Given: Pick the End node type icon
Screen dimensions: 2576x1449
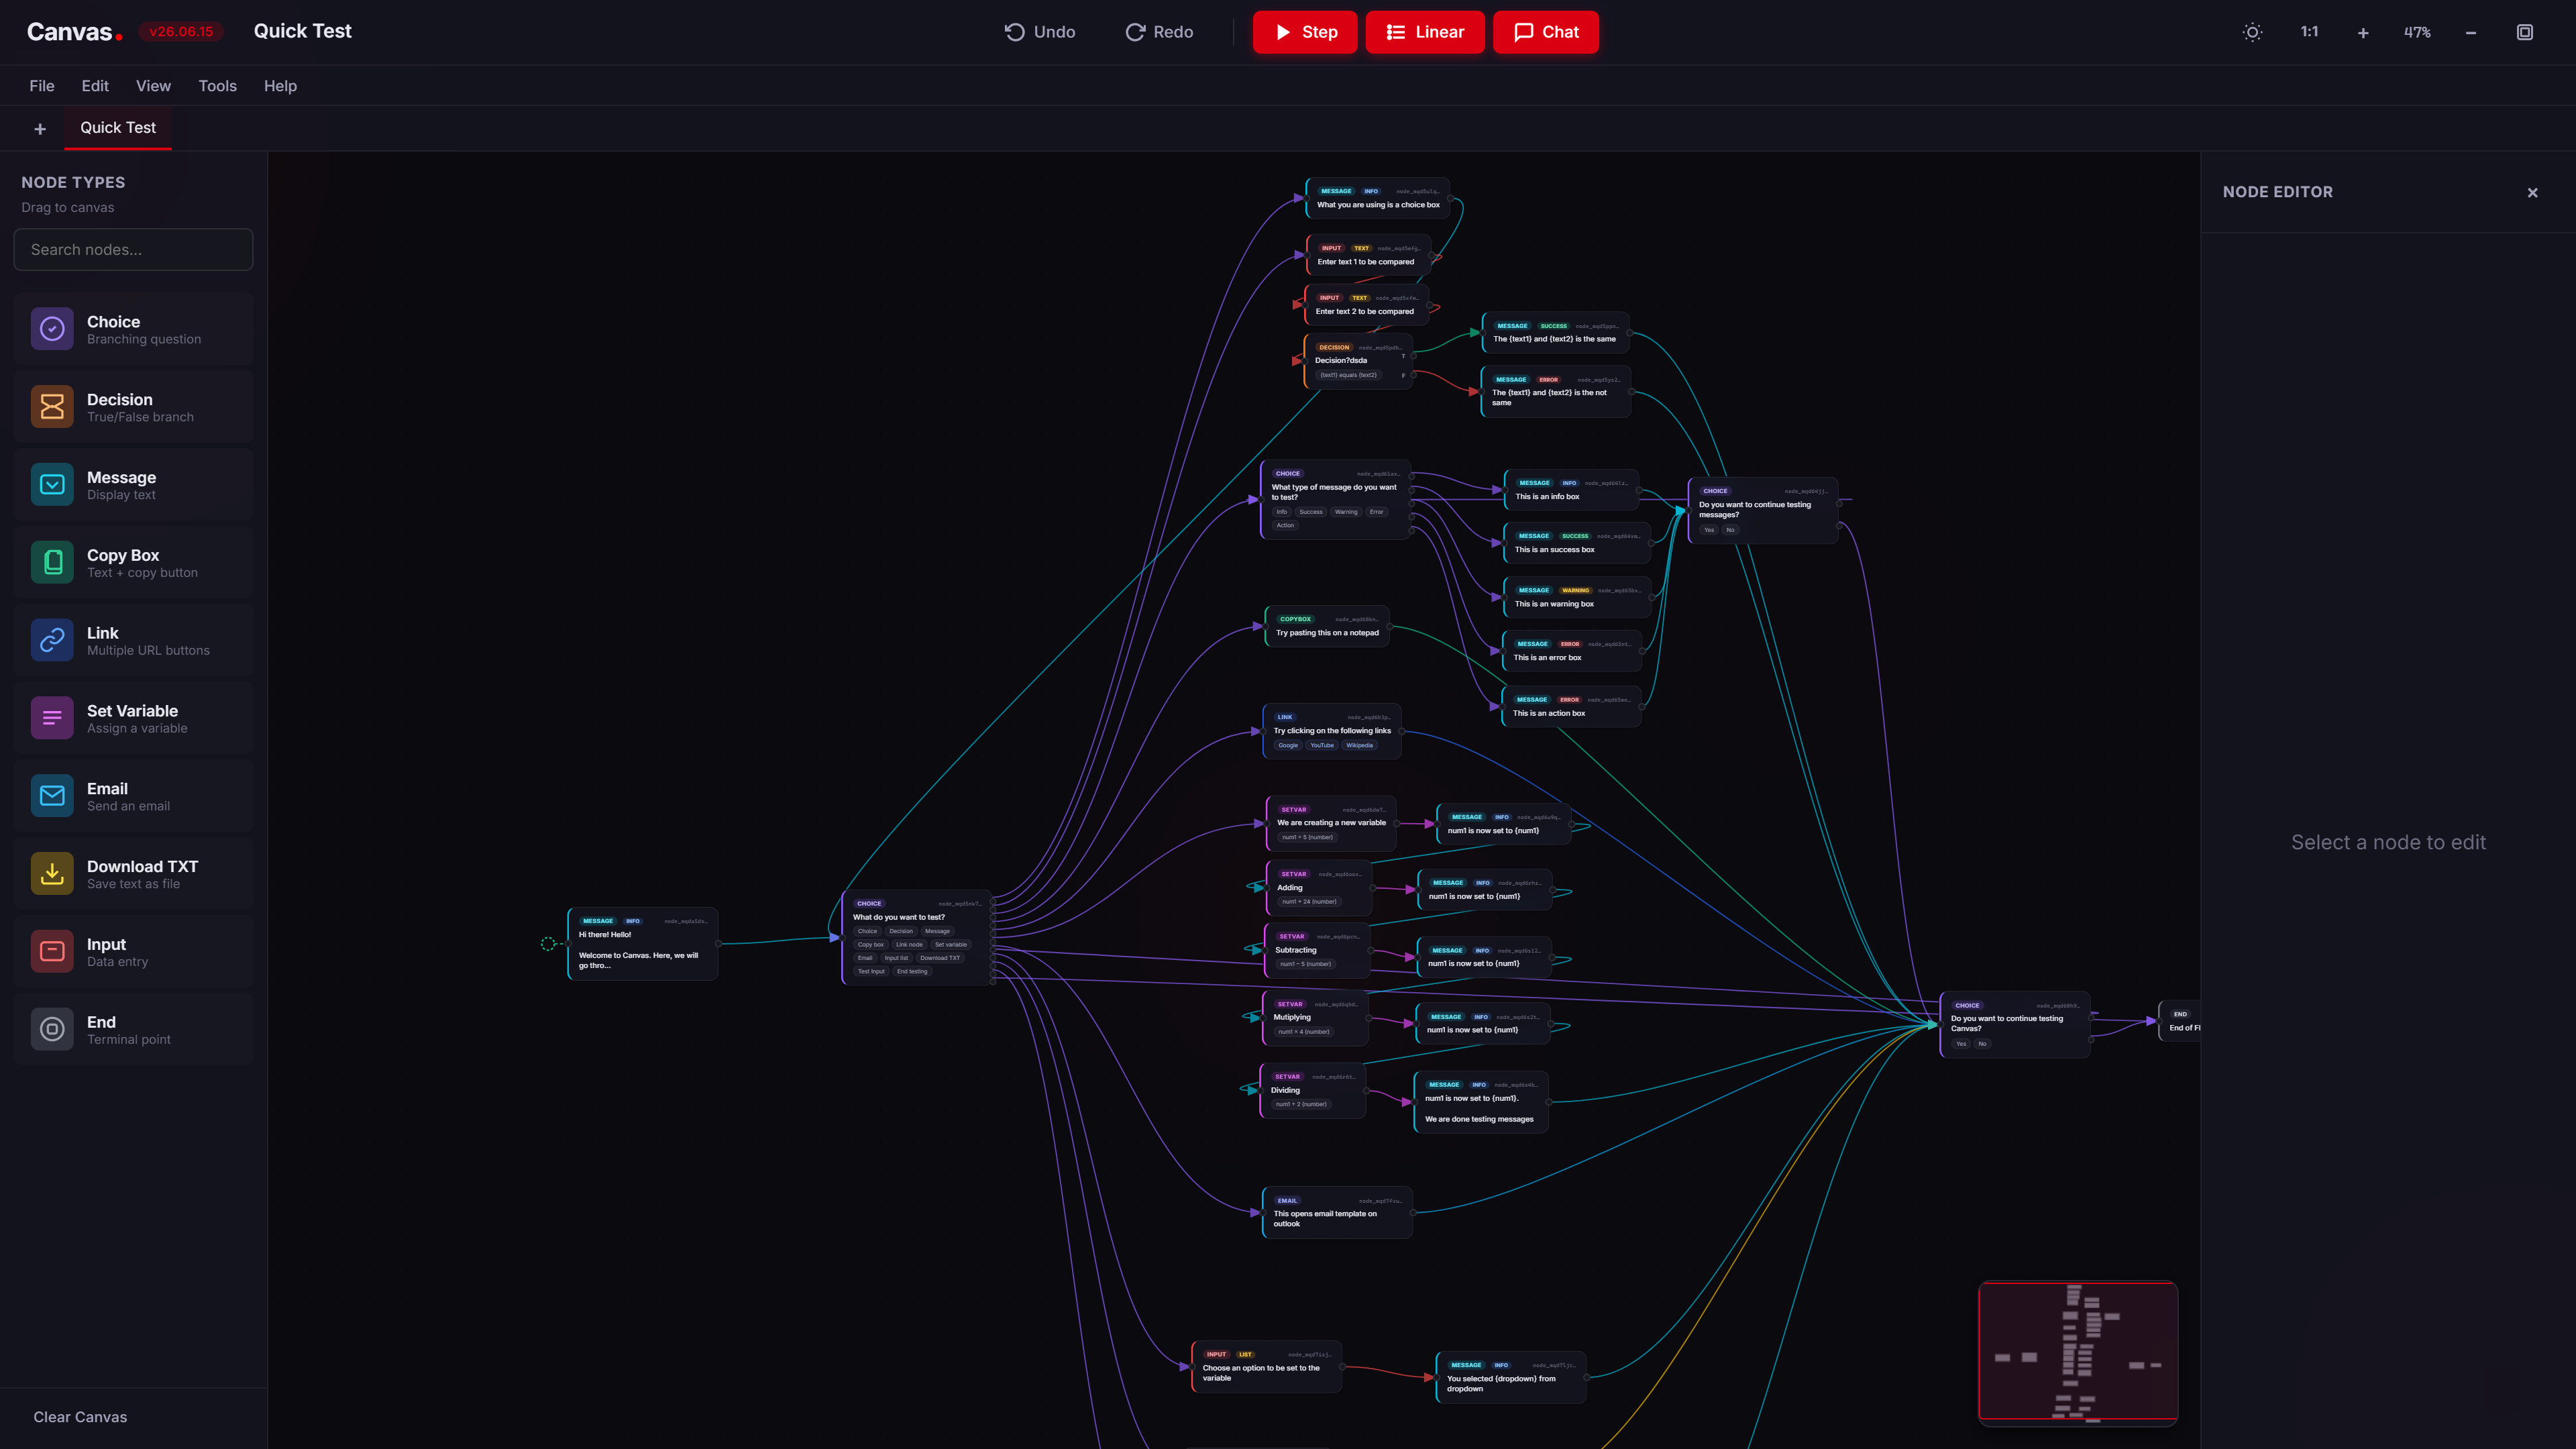Looking at the screenshot, I should [x=52, y=1029].
